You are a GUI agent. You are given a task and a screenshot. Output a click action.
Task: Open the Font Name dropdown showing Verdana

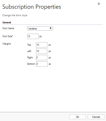[40, 28]
